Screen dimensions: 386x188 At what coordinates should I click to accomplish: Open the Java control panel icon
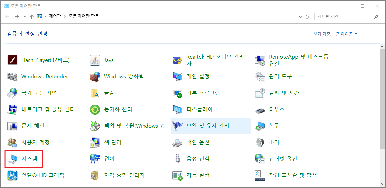pos(95,60)
